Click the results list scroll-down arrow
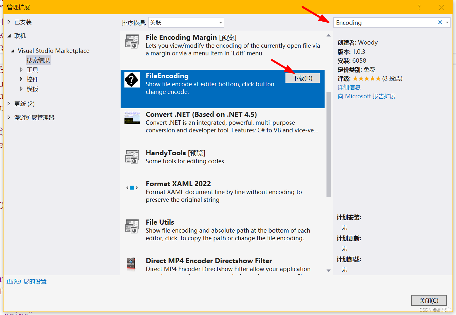 pyautogui.click(x=329, y=270)
